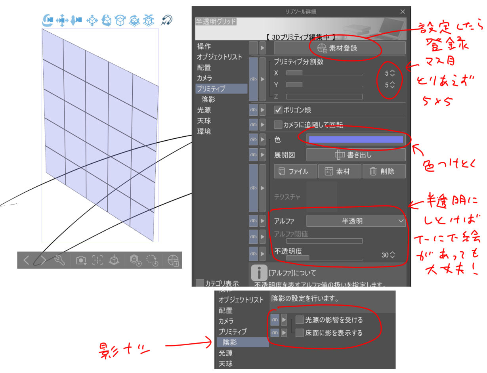Click the 素材 texture button
Viewport: 487px width, 373px height.
(340, 172)
